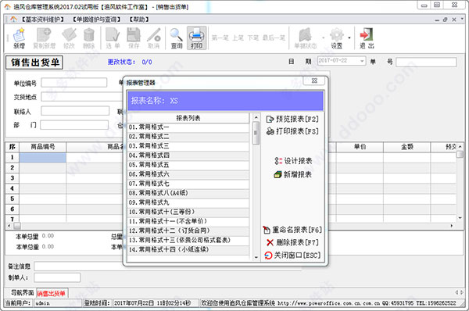Image resolution: width=469 pixels, height=311 pixels.
Task: Open dropdown arrow beside 设置
Action: [x=349, y=38]
